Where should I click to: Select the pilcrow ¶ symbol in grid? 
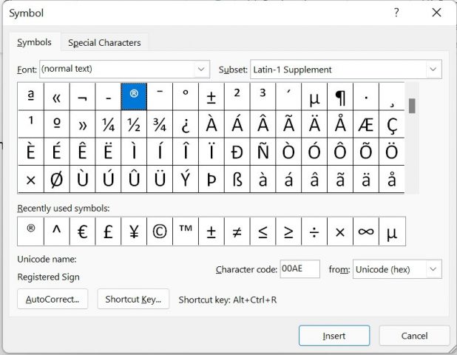click(x=340, y=97)
